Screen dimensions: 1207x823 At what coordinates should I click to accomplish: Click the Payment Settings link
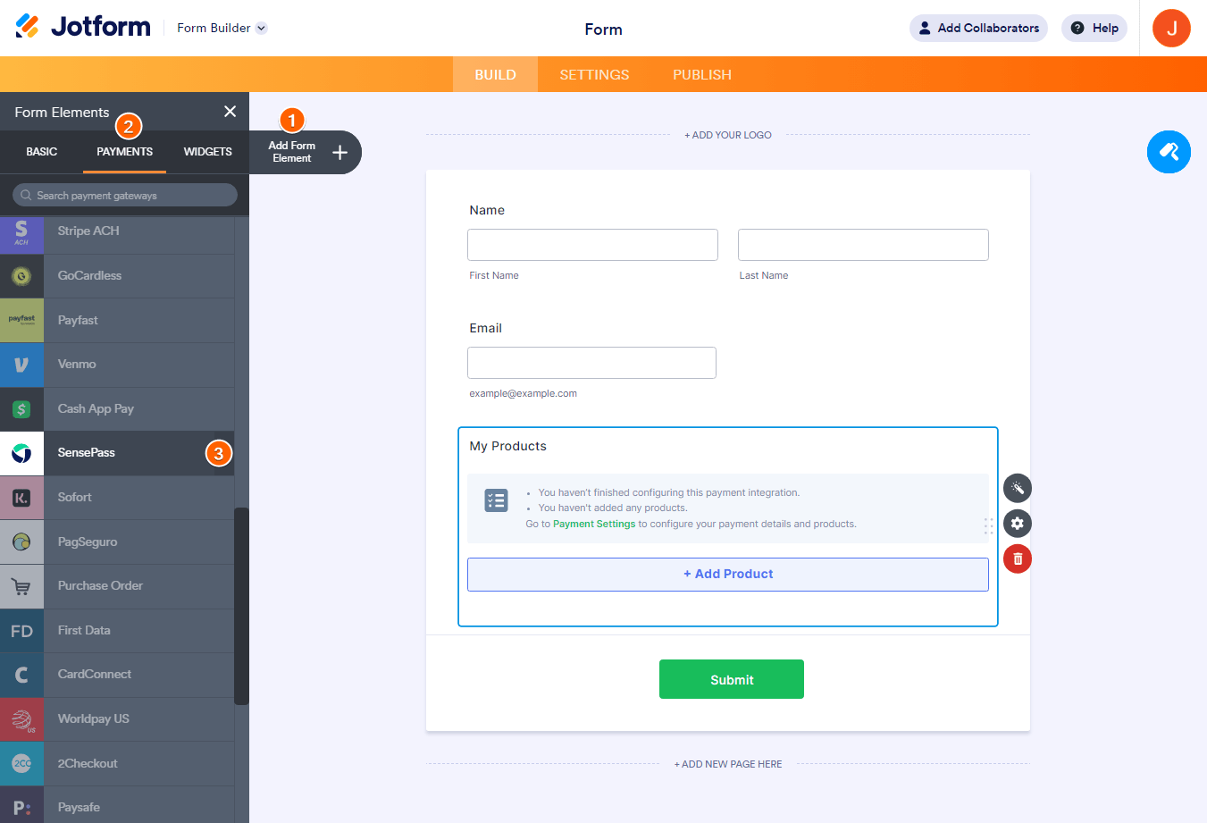coord(594,525)
